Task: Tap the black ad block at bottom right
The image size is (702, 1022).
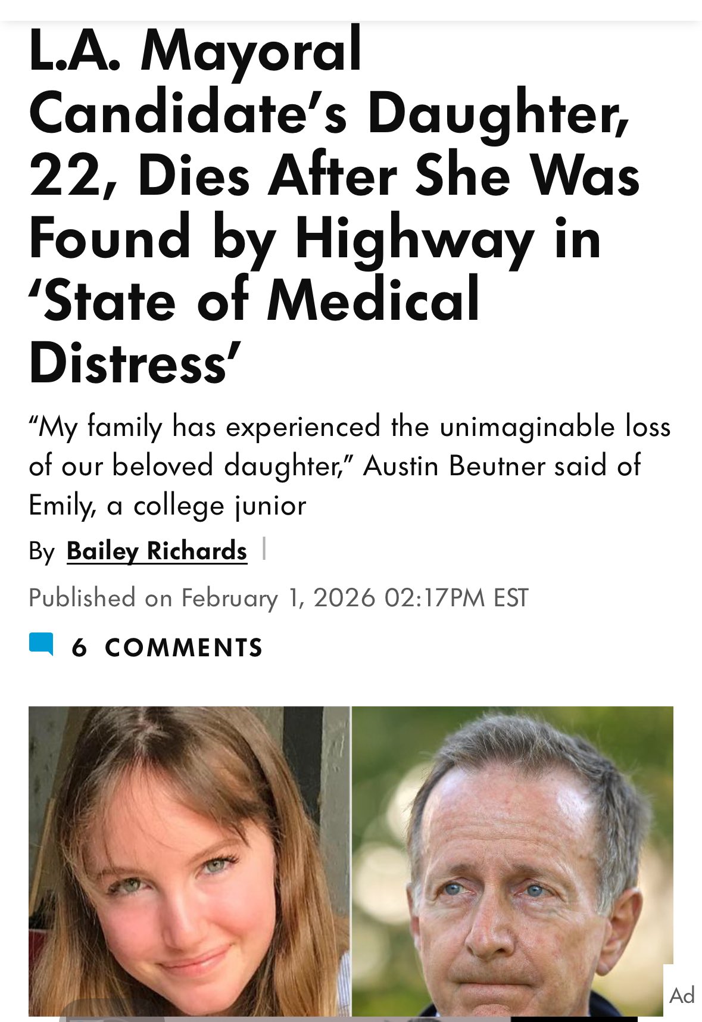Action: (573, 1018)
